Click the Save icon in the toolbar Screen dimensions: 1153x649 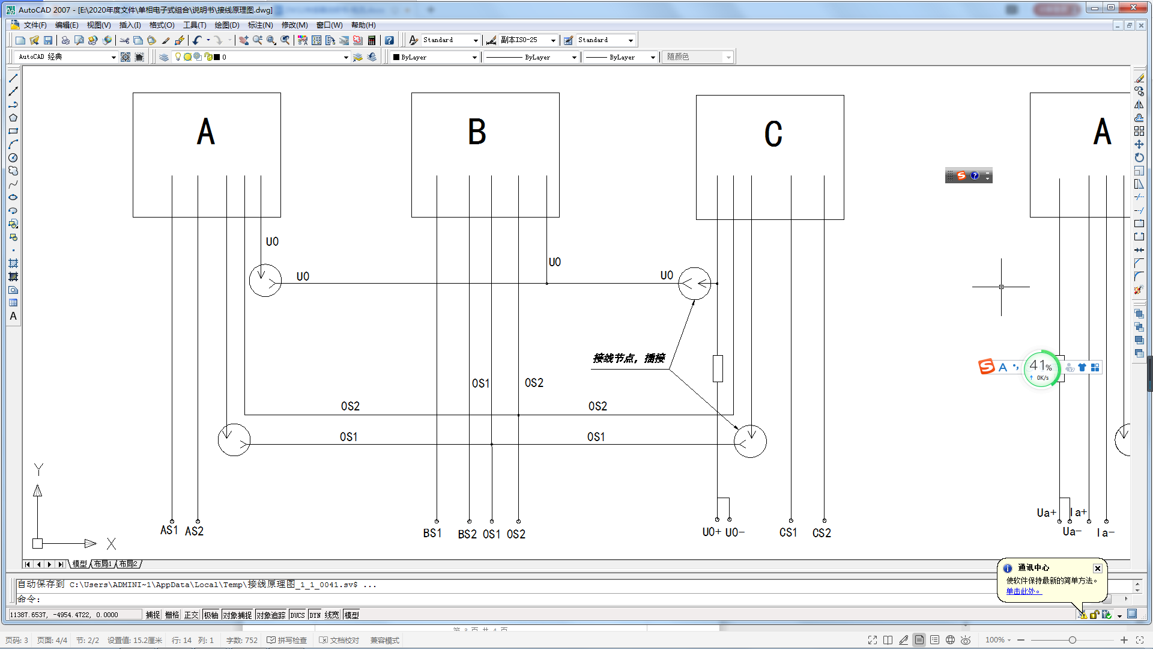point(48,40)
